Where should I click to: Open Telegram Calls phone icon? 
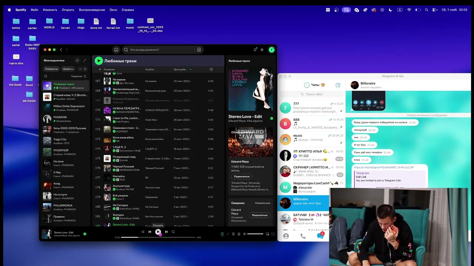click(303, 236)
